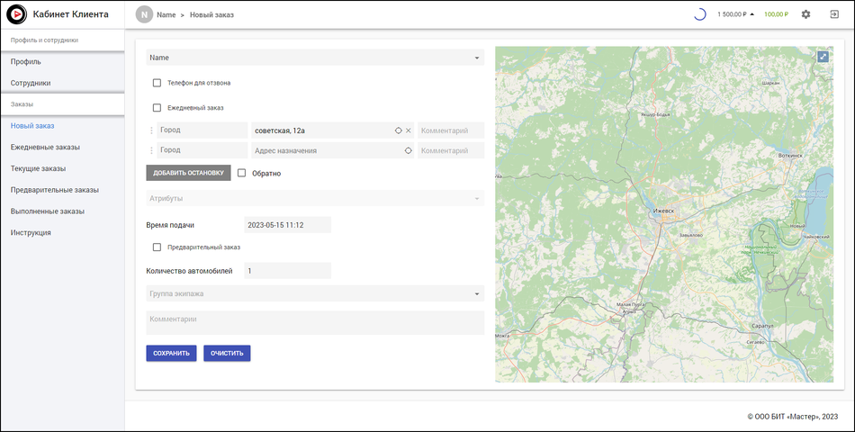Expand the map to fullscreen
855x432 pixels.
[823, 57]
